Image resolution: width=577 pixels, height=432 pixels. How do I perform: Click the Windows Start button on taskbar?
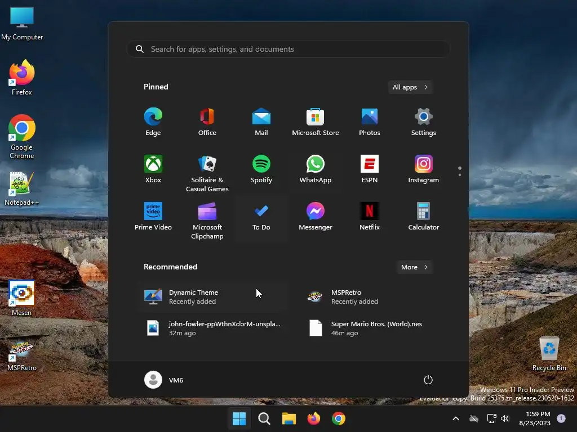[x=239, y=418]
